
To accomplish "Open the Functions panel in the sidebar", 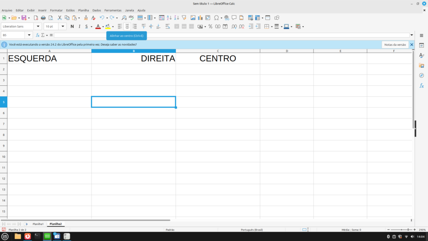I will pyautogui.click(x=421, y=86).
